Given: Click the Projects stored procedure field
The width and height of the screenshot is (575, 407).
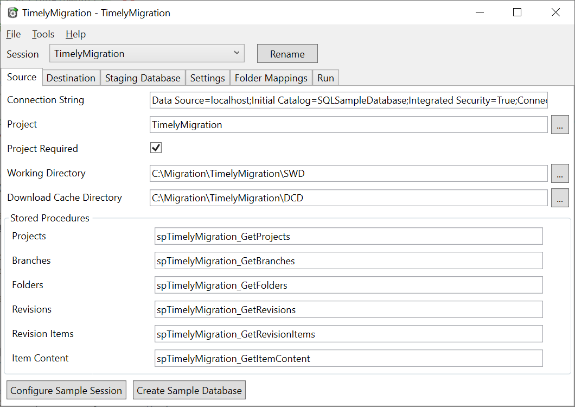Looking at the screenshot, I should click(x=348, y=237).
